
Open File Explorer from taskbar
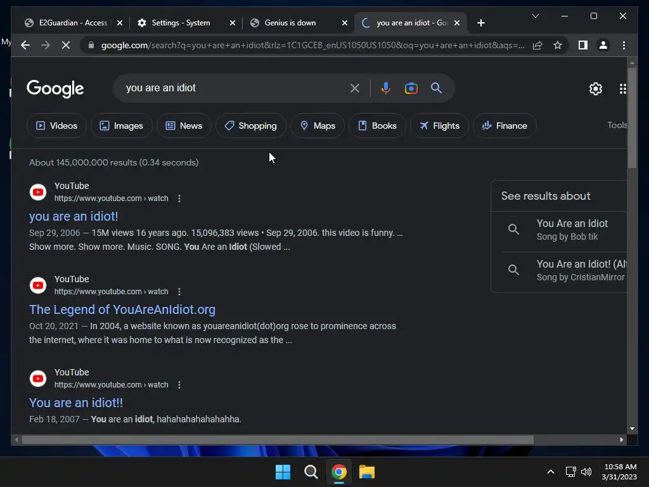tap(367, 472)
